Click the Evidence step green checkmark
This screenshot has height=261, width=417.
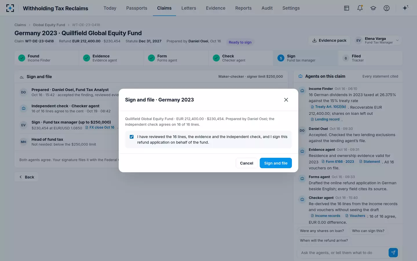87,58
